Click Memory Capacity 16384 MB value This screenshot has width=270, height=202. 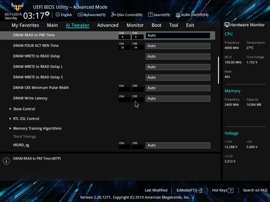(254, 105)
